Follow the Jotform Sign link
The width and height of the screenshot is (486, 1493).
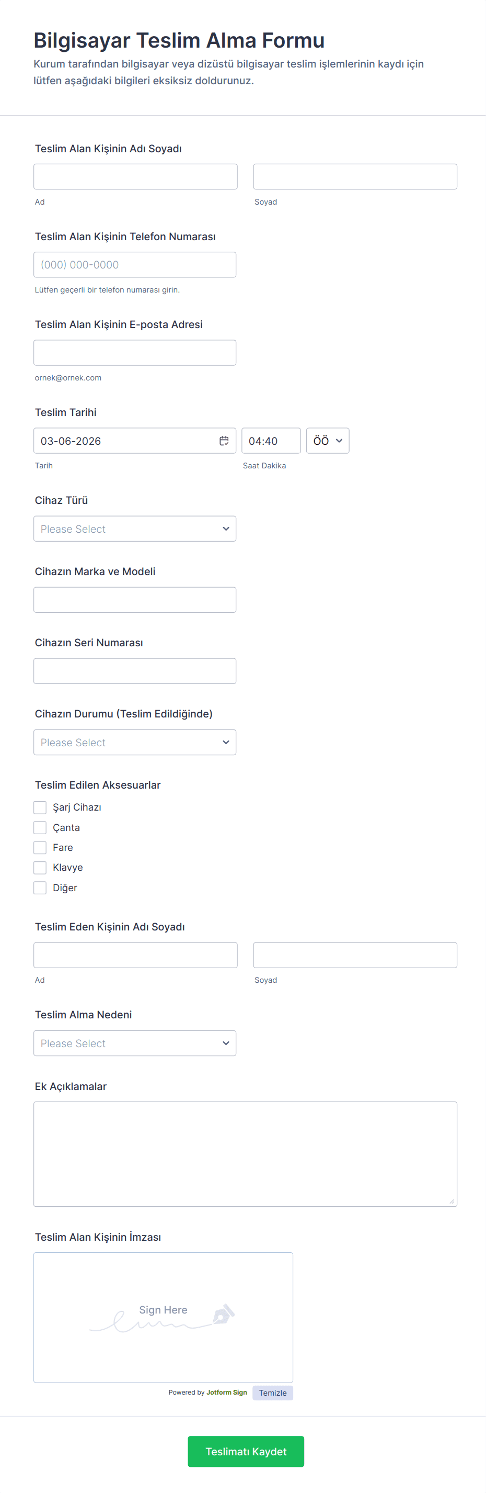[x=227, y=1392]
